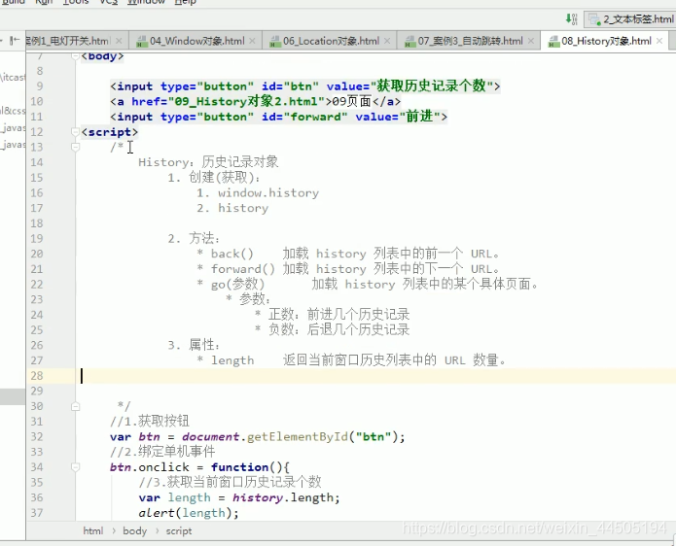676x546 pixels.
Task: Click the text 负数：后退几个历史记录
Action: coord(338,330)
